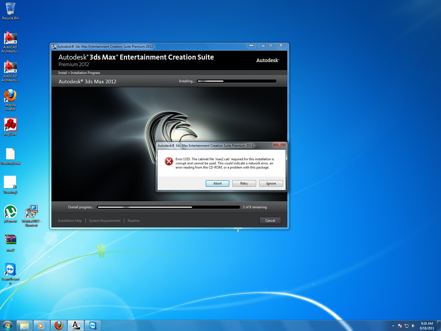Select the Drawing1 file icon on desktop

10,185
